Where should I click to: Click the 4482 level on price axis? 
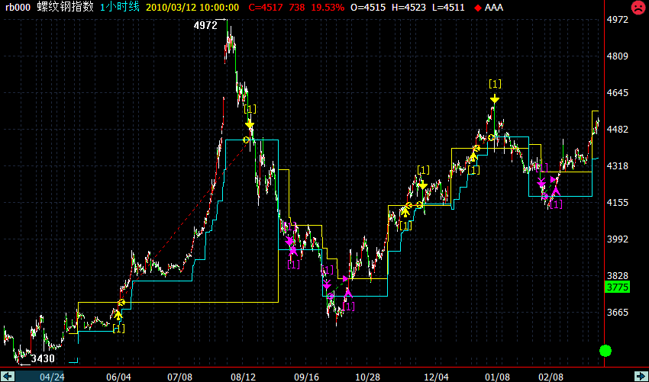pyautogui.click(x=618, y=130)
